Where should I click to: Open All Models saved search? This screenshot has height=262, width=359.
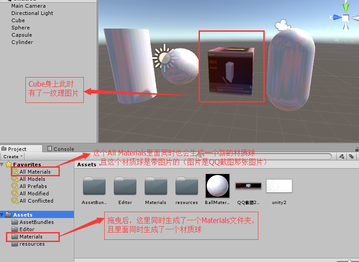point(32,179)
